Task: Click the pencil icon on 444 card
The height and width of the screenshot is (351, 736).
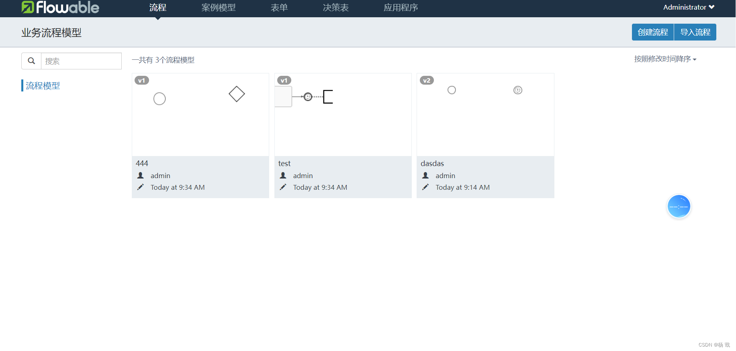Action: pyautogui.click(x=140, y=187)
